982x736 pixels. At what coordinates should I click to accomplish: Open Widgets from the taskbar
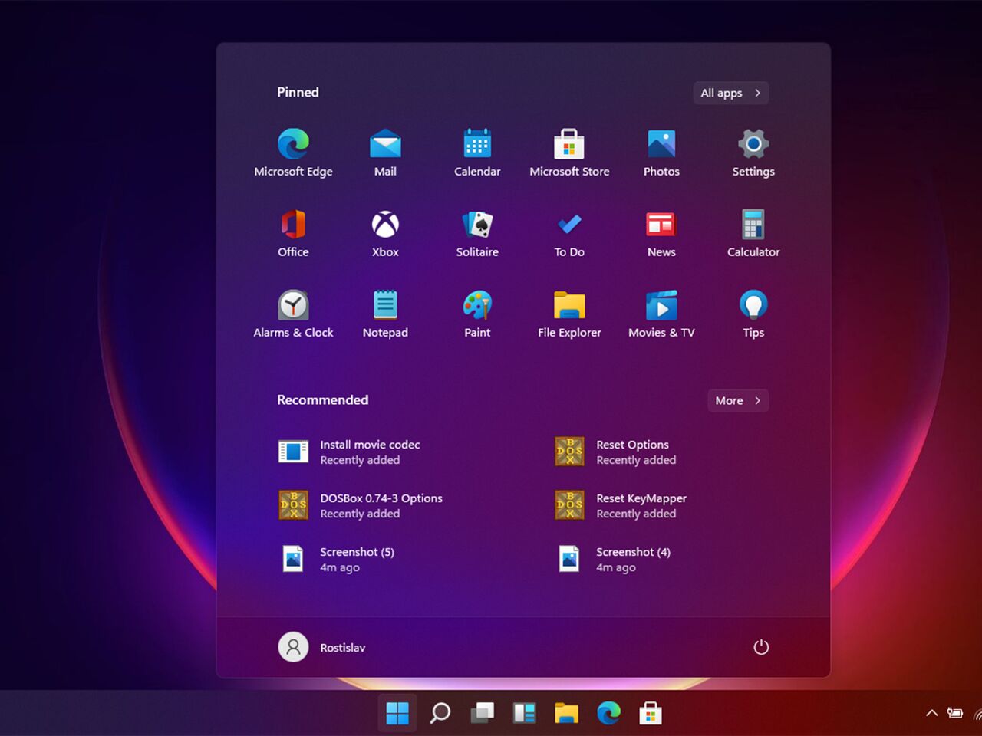click(x=525, y=713)
